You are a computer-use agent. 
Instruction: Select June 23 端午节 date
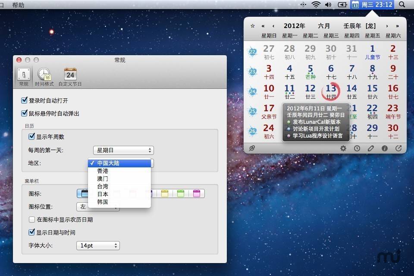coord(393,112)
